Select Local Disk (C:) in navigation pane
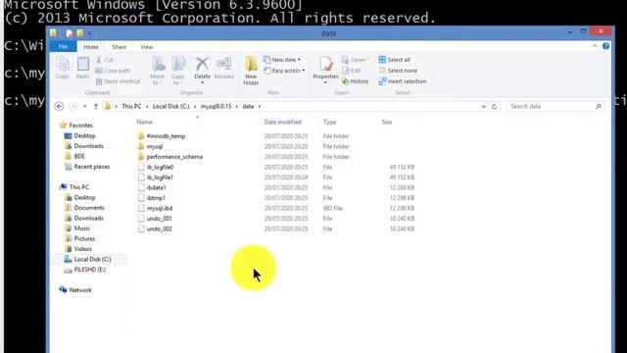 (x=92, y=259)
